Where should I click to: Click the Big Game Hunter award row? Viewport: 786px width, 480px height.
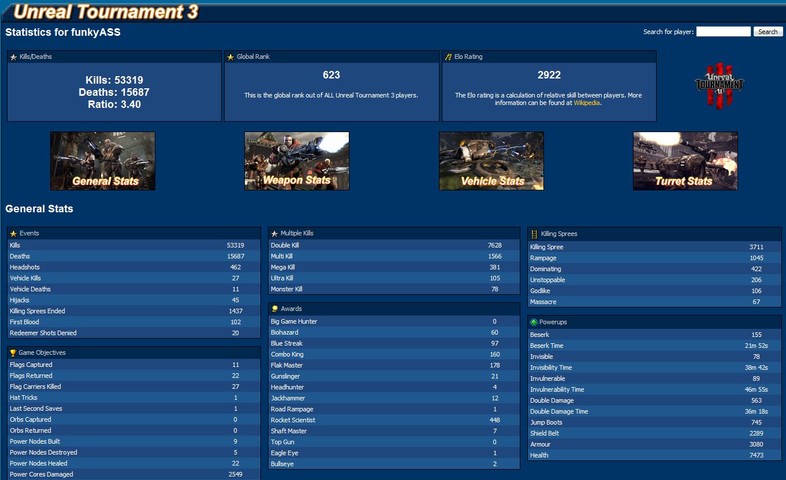(394, 321)
